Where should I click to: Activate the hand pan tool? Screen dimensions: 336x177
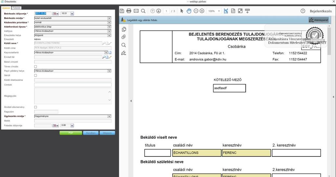point(189,11)
